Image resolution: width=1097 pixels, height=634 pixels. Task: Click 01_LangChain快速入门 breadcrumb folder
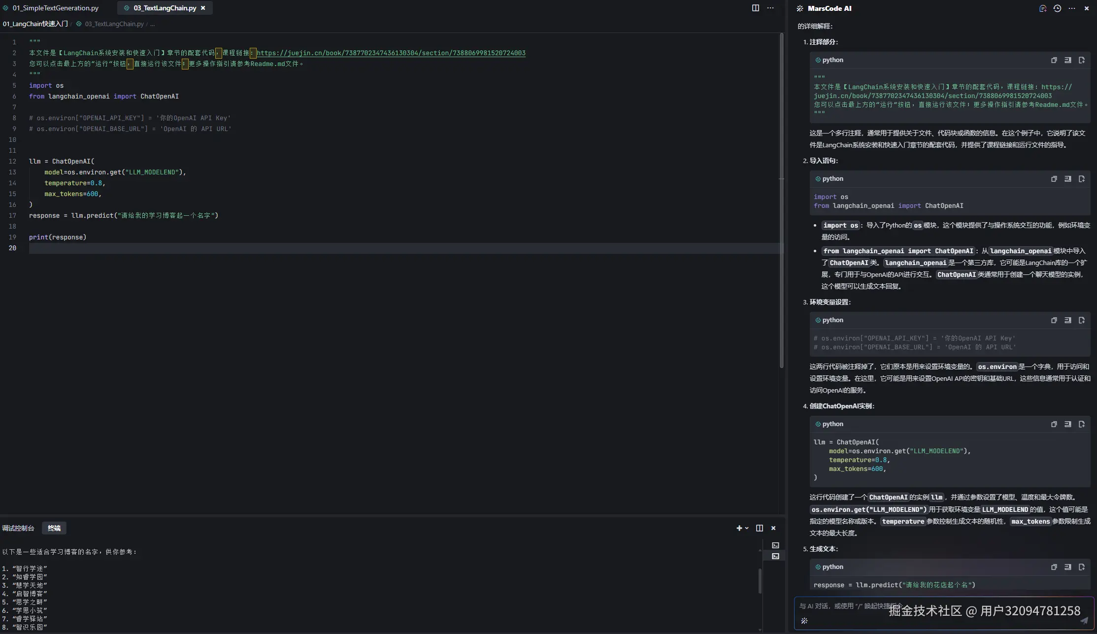click(35, 24)
